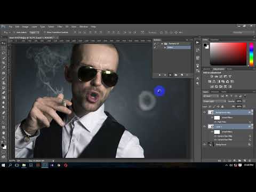Delete layer using Layers panel trash icon
Screen dimensions: 256x192
click(250, 161)
